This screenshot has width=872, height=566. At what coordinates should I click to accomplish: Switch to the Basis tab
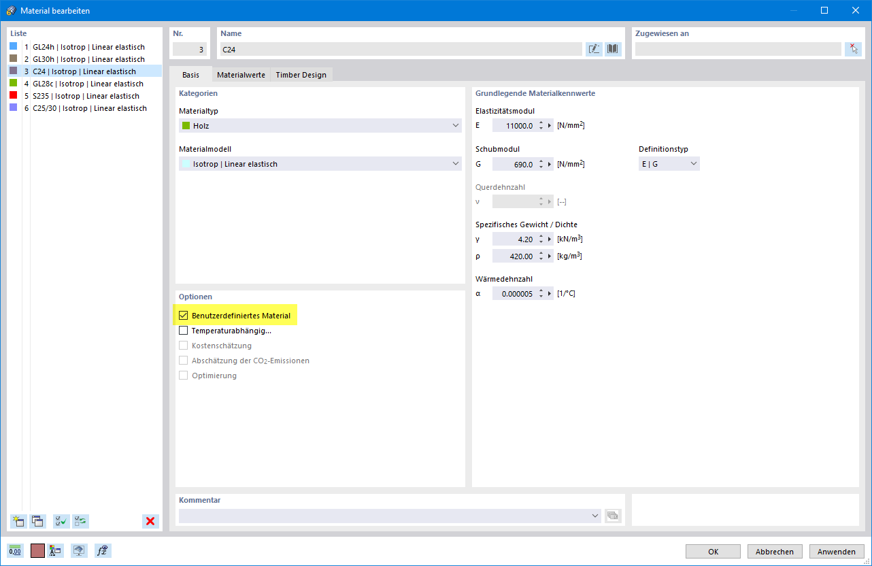point(190,75)
